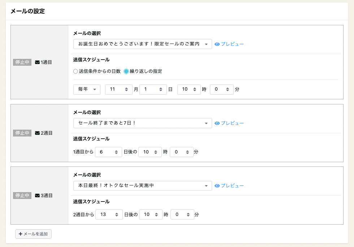Open the セール終了まであと7日！ mail dropdown
The image size is (354, 247).
pyautogui.click(x=142, y=123)
